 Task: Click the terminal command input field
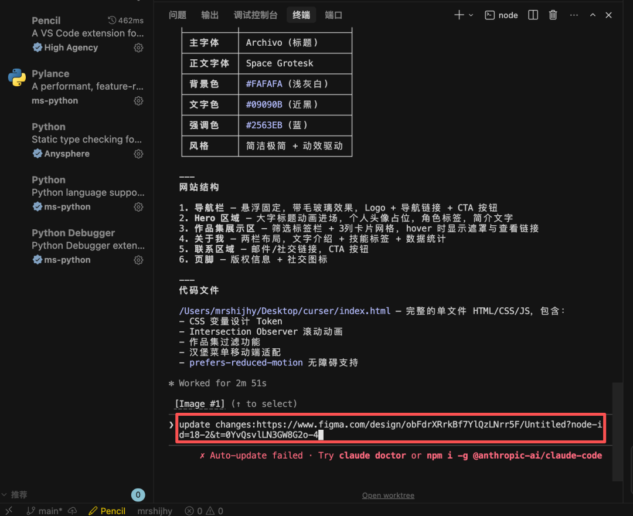coord(390,429)
